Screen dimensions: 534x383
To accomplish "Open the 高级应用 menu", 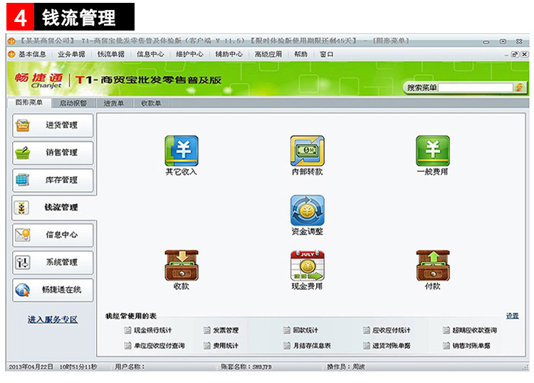I will (x=268, y=55).
